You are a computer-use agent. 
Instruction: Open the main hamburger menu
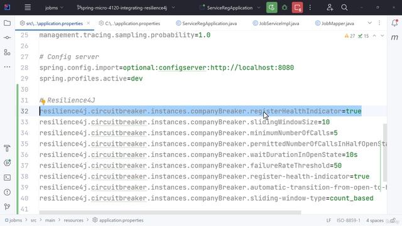(28, 8)
